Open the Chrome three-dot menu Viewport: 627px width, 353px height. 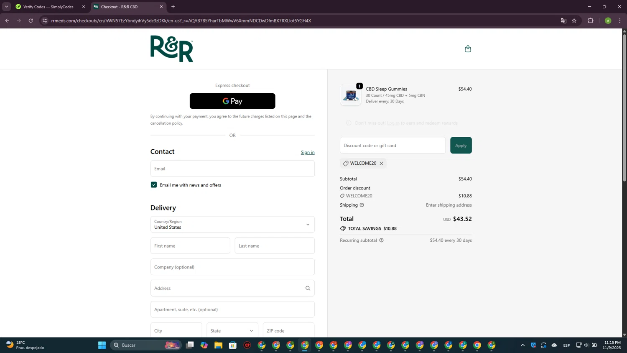coord(620,20)
